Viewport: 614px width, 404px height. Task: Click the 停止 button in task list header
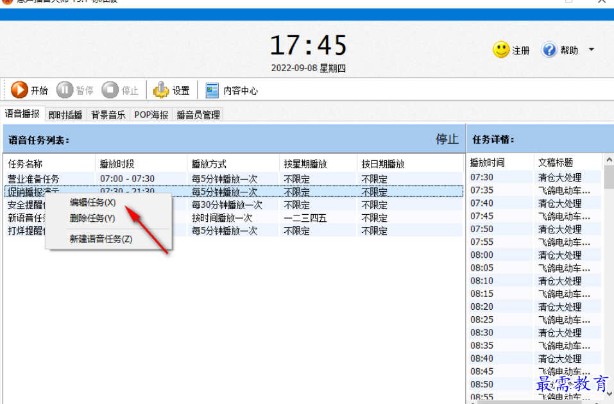click(447, 139)
